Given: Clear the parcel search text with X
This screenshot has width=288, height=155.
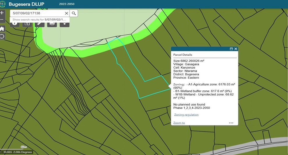Looking at the screenshot, I should click(x=66, y=13).
